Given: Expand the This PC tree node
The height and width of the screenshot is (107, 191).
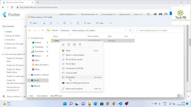Looking at the screenshot, I should (29, 80).
